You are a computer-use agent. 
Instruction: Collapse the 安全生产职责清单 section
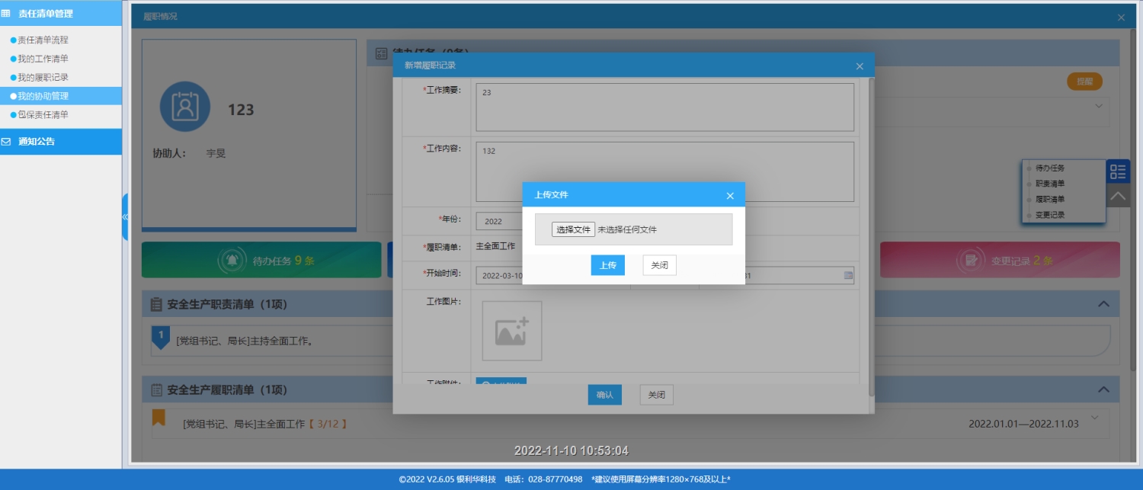pyautogui.click(x=1103, y=304)
